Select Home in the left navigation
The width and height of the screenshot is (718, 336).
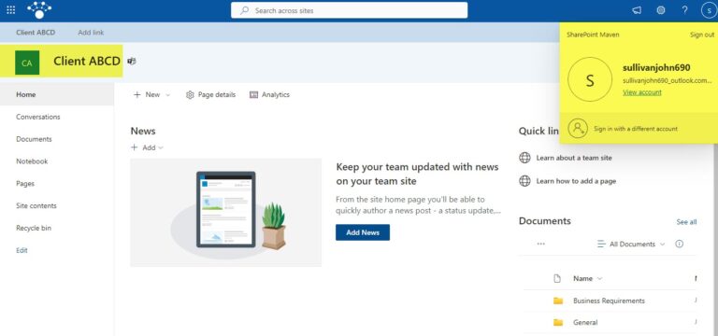[x=57, y=94]
